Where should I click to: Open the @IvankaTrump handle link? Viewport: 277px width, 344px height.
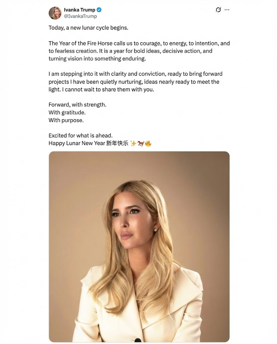[x=80, y=16]
